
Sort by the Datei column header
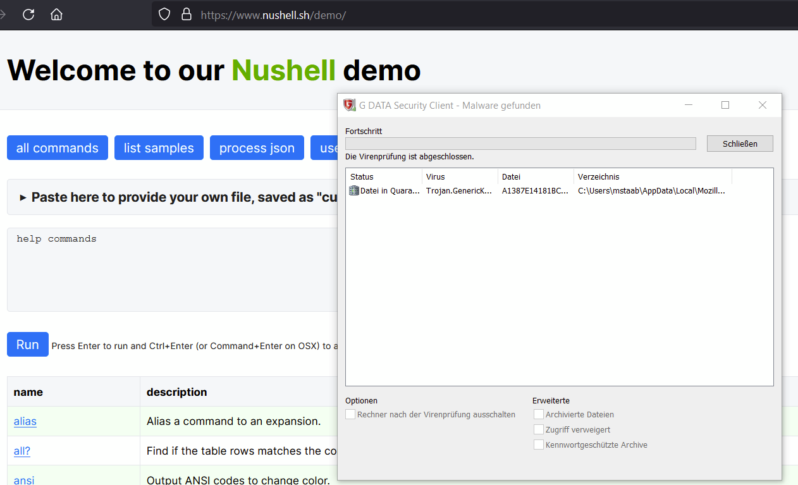pos(536,177)
